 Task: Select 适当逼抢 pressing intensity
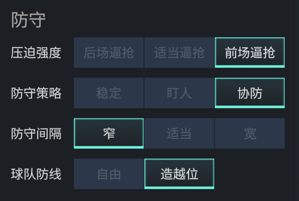coord(179,52)
